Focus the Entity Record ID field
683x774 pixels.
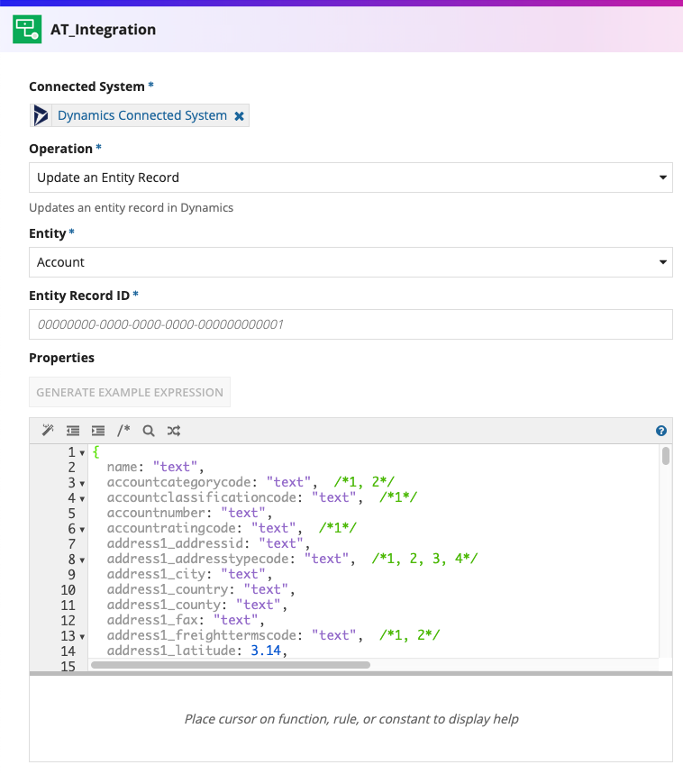351,324
